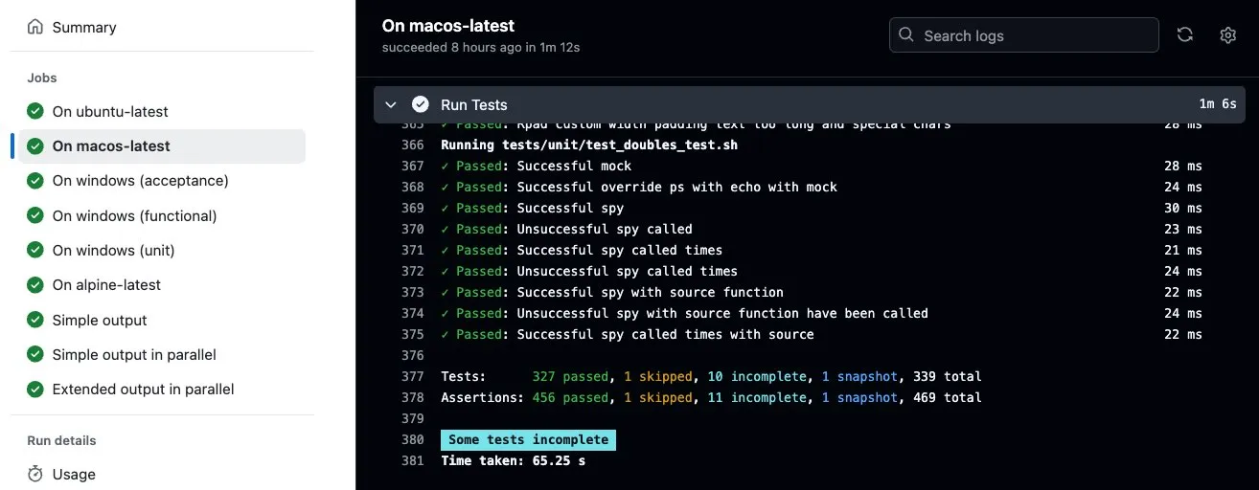
Task: Click the Usage stopwatch icon
Action: [35, 474]
